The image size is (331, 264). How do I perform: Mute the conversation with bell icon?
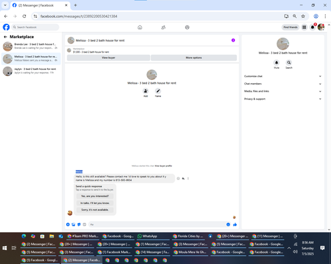277,63
